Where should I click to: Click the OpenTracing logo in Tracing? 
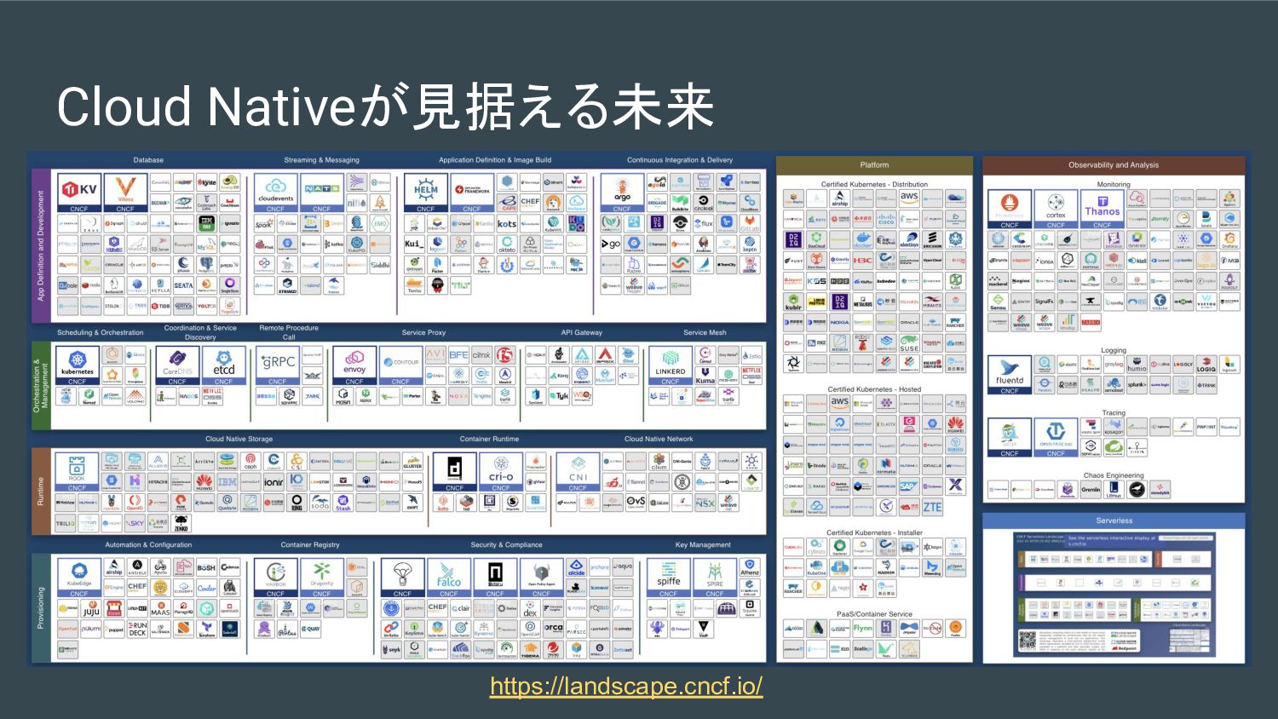coord(1056,437)
